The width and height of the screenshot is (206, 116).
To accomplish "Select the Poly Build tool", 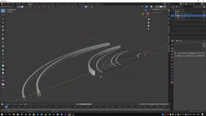I will pos(3,65).
